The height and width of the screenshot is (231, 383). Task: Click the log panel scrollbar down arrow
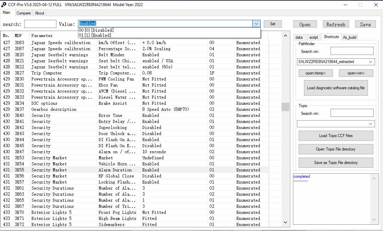click(x=374, y=220)
